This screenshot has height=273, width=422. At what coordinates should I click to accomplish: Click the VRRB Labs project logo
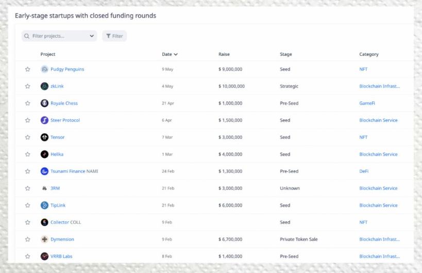[44, 256]
